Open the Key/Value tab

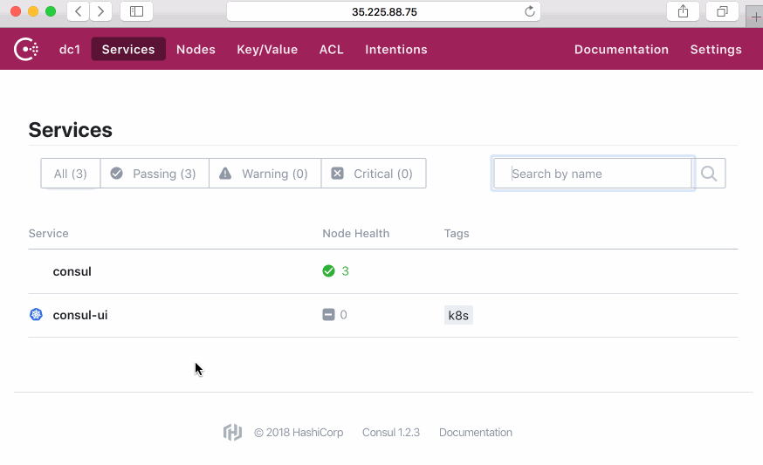pos(267,49)
